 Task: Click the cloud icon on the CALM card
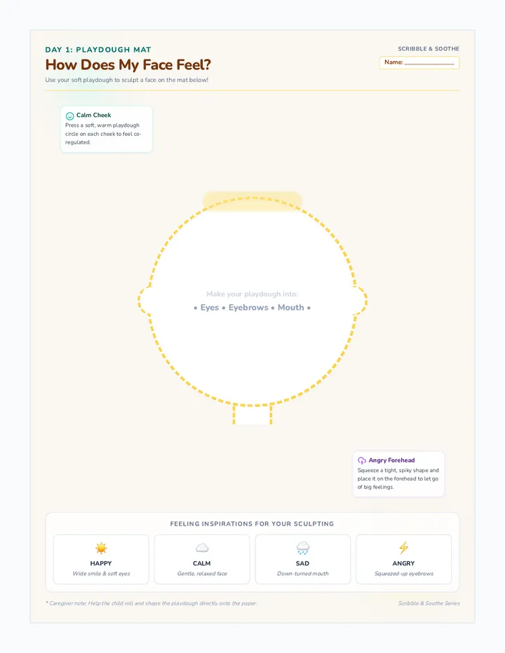click(202, 548)
